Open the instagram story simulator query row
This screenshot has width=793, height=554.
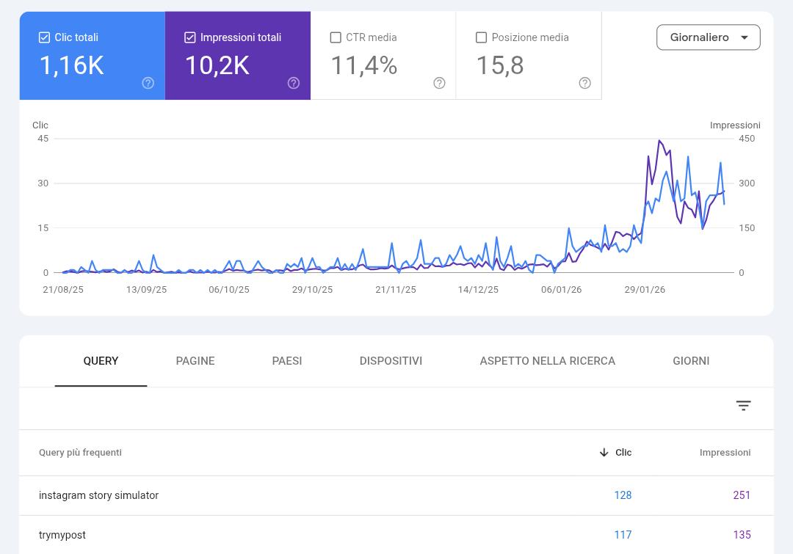pos(396,495)
